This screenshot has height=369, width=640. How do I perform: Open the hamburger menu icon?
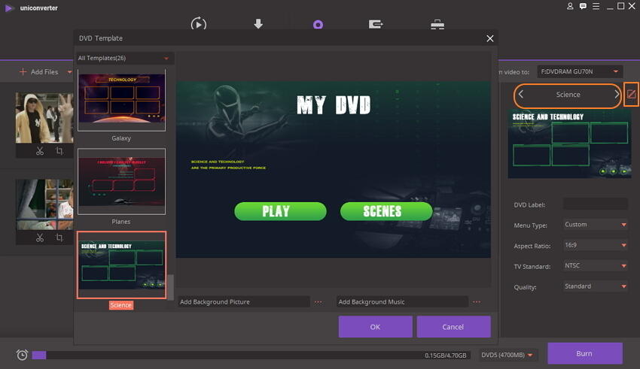point(596,6)
